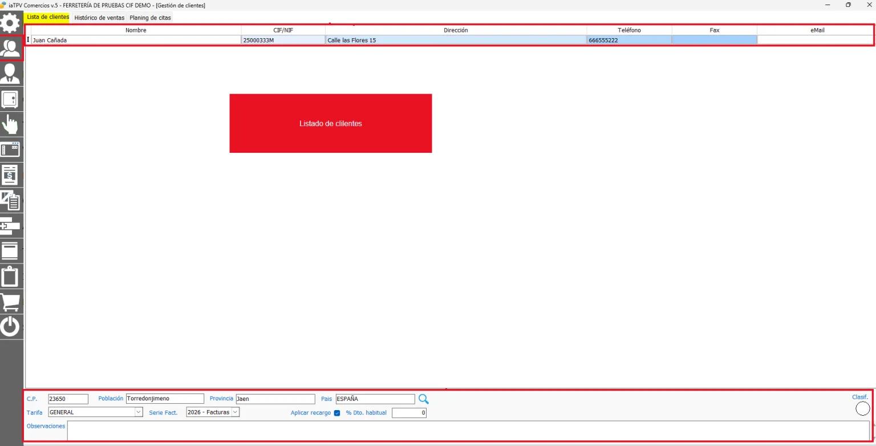876x446 pixels.
Task: Click the pointing hand sidebar icon
Action: click(x=10, y=124)
